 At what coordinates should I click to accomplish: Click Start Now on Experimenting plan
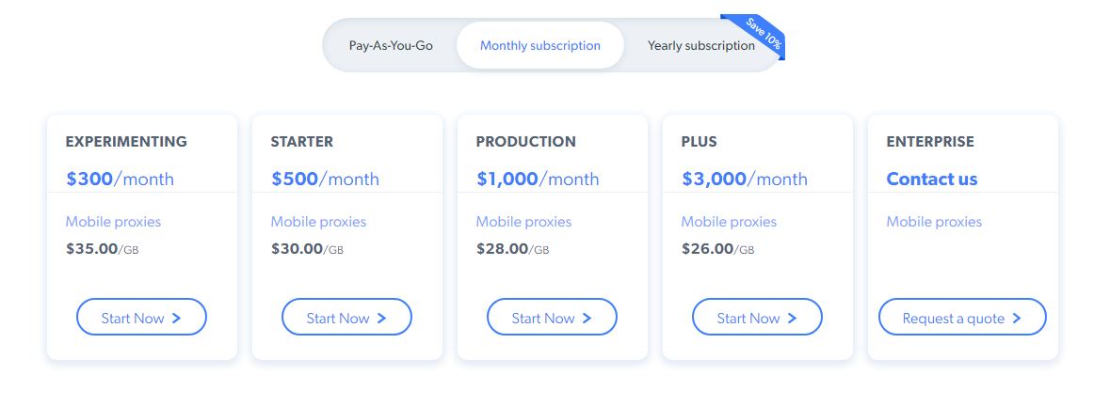pyautogui.click(x=141, y=318)
